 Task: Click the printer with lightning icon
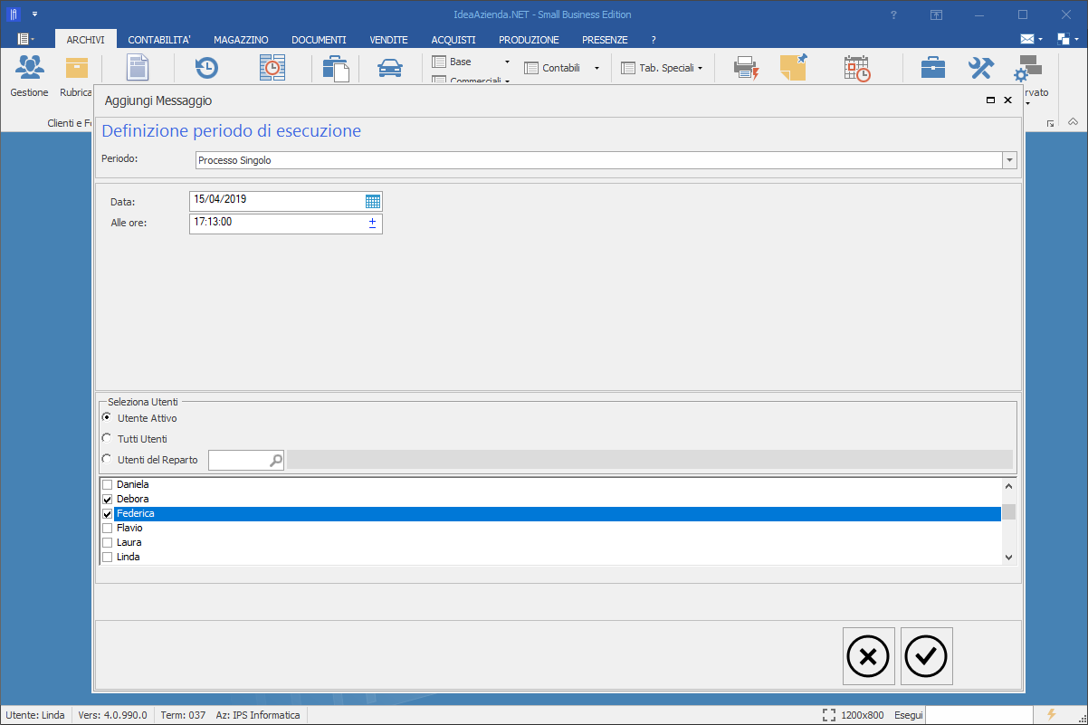tap(745, 68)
